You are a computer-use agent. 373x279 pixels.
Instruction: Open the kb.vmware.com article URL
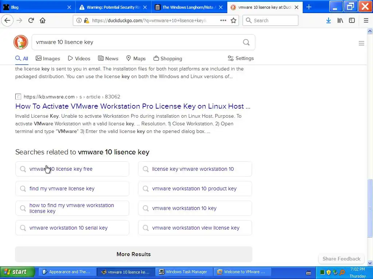click(72, 97)
